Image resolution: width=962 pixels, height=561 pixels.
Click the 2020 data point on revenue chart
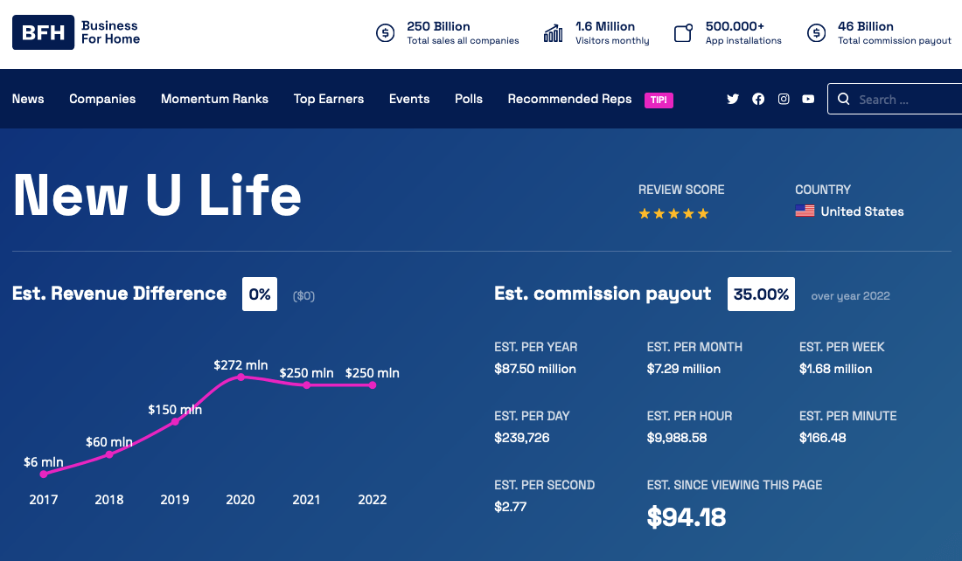click(240, 377)
